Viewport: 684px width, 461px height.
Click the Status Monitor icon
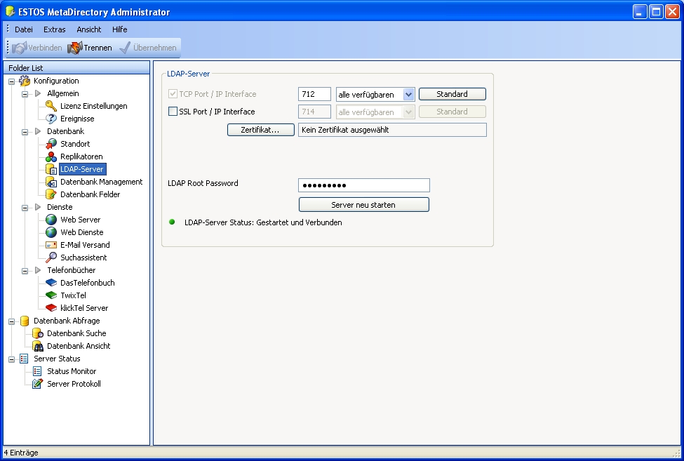click(x=37, y=372)
